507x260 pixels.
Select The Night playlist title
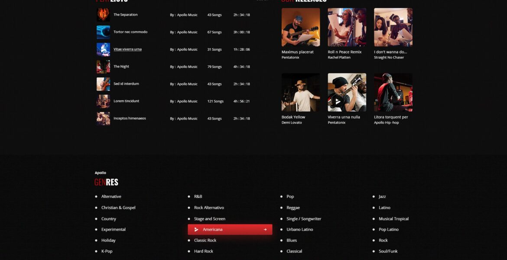121,66
